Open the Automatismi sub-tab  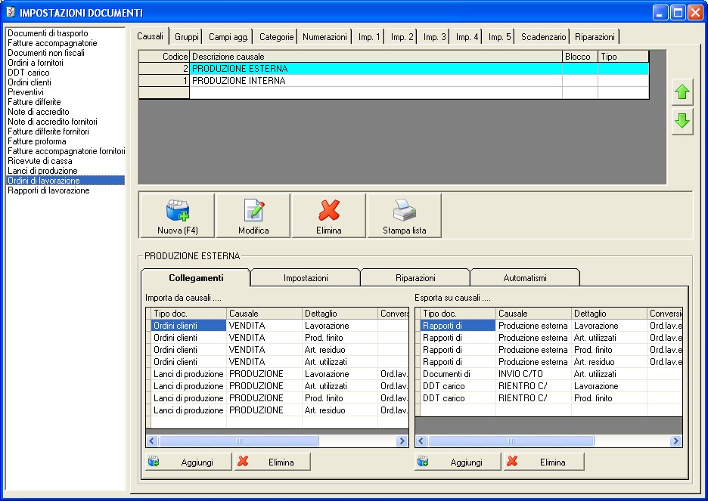524,278
